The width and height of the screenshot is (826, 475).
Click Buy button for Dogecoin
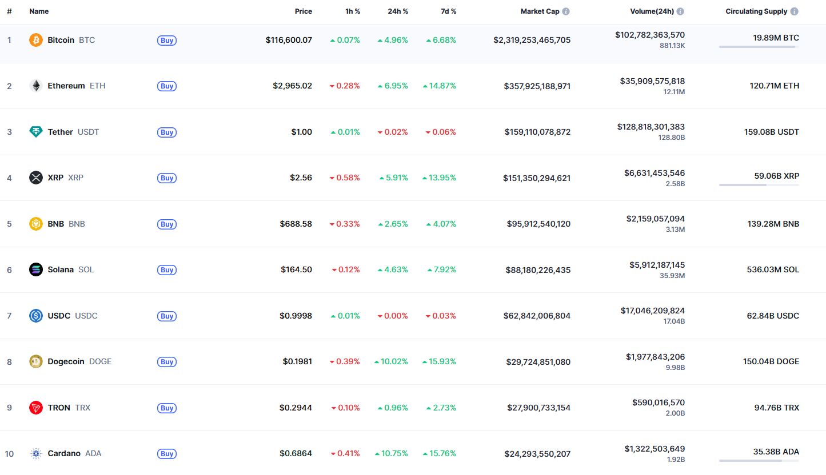pyautogui.click(x=167, y=362)
